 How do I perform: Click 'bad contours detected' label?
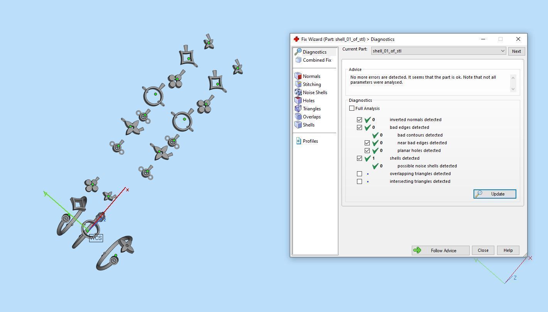[420, 135]
